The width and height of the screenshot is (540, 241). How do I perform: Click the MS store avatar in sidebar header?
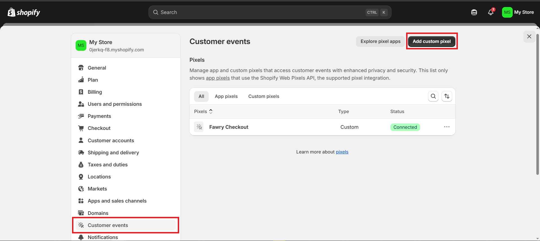(x=81, y=45)
